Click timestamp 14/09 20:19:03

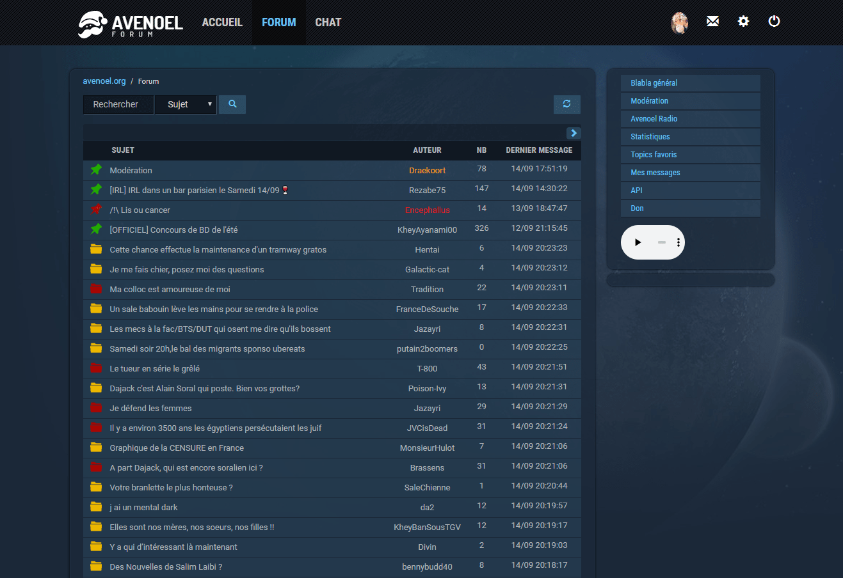540,545
